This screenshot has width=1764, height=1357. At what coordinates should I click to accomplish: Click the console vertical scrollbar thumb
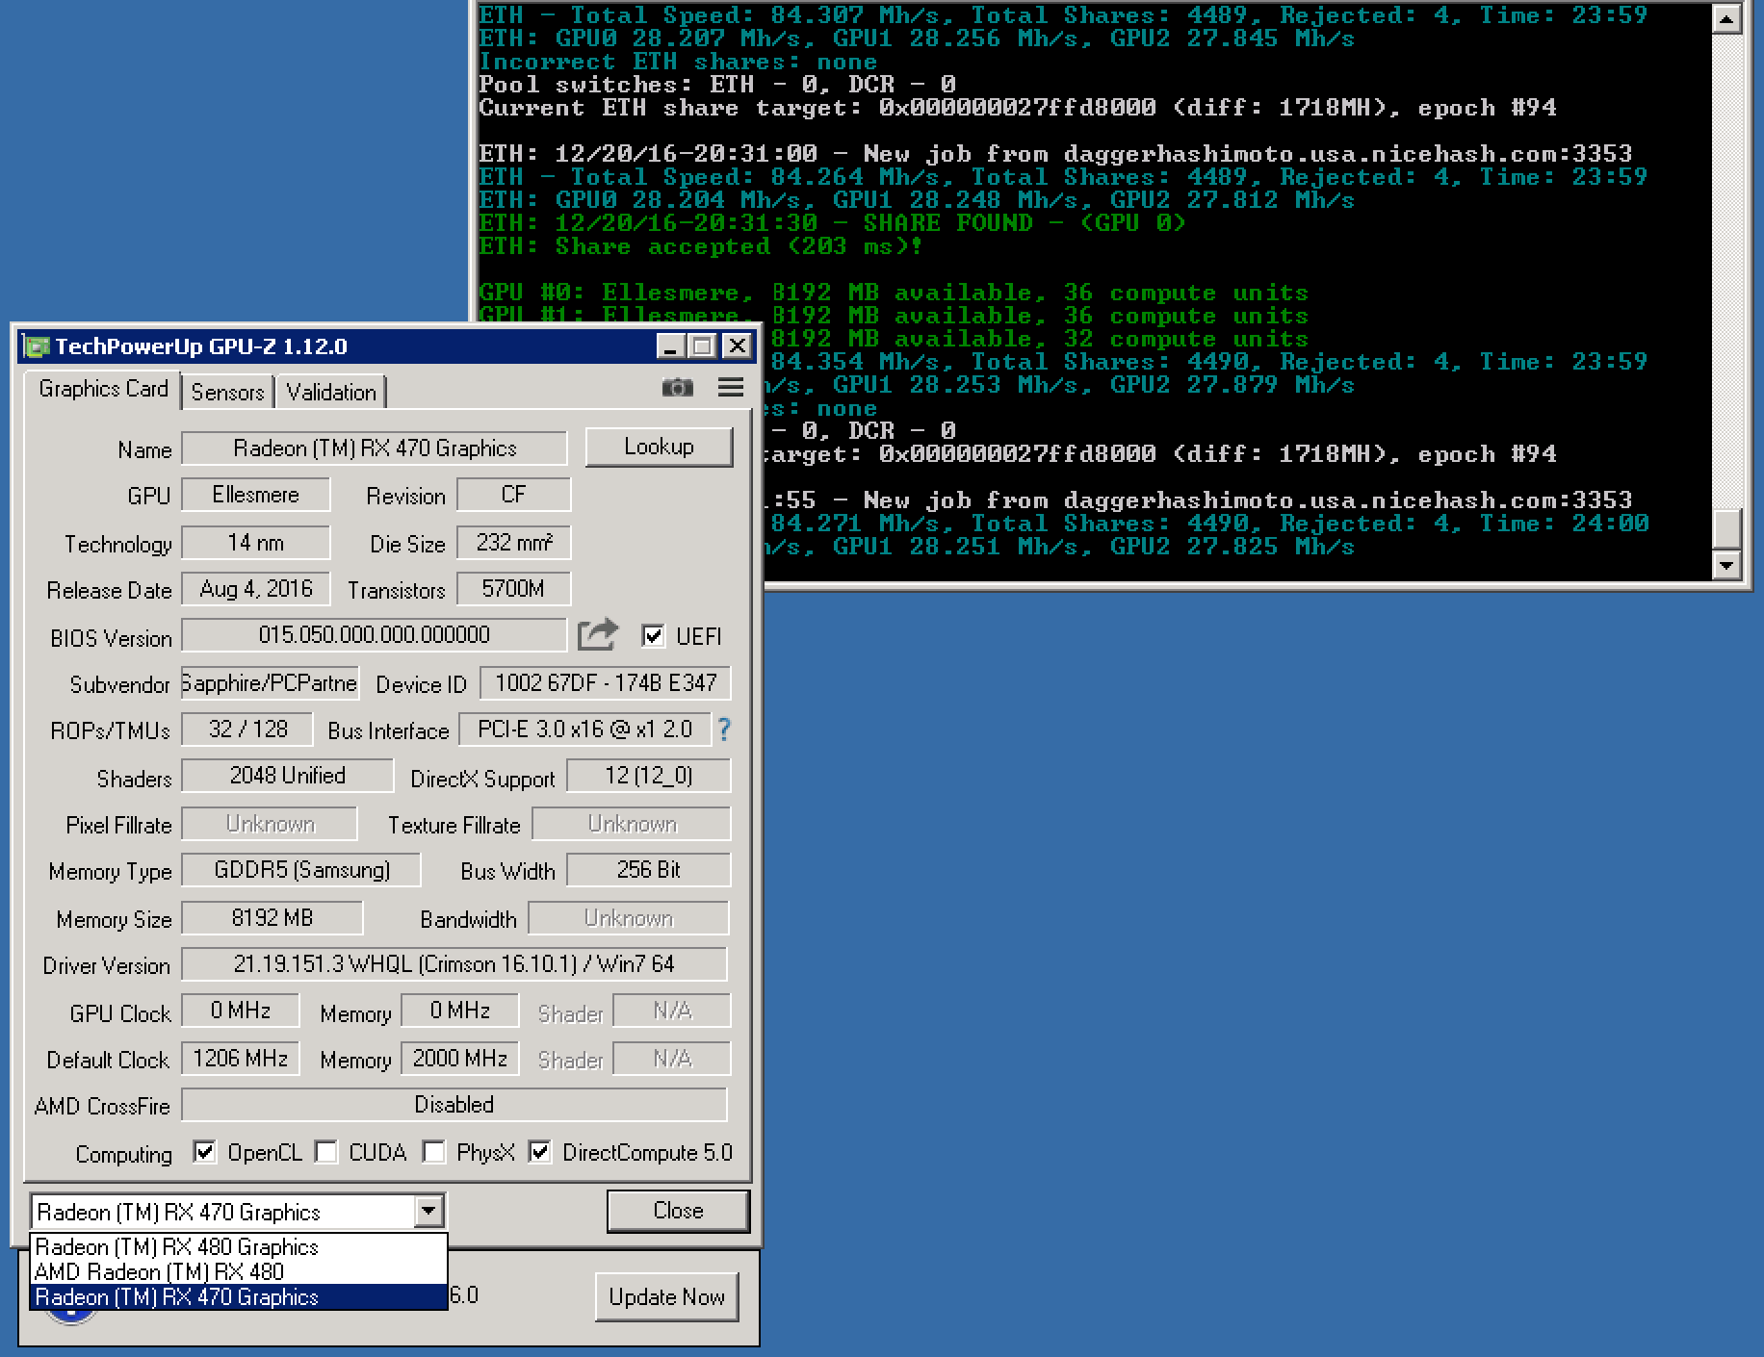tap(1726, 528)
